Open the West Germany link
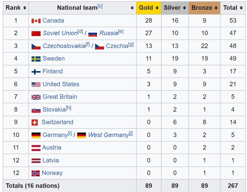Screen dimensions: 247x192 point(109,135)
